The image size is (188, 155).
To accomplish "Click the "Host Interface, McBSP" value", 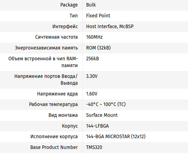I will (110, 26).
